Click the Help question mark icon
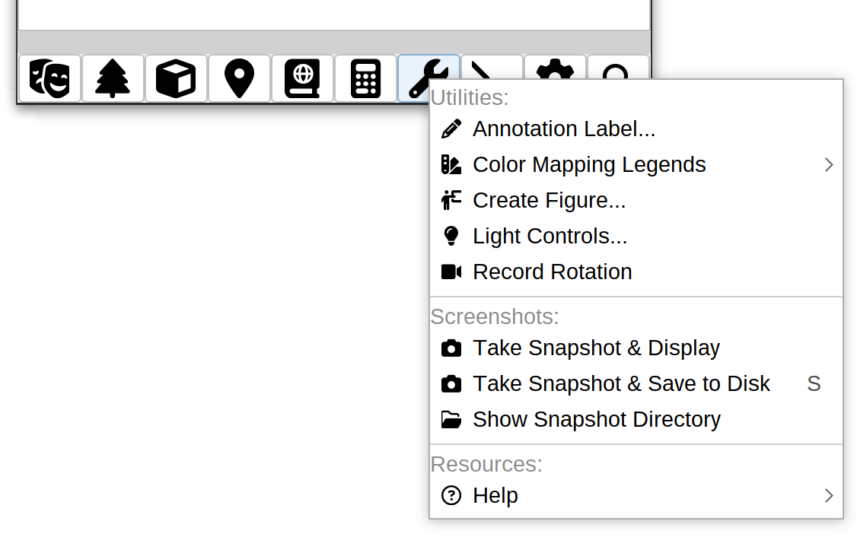The image size is (857, 534). point(451,496)
